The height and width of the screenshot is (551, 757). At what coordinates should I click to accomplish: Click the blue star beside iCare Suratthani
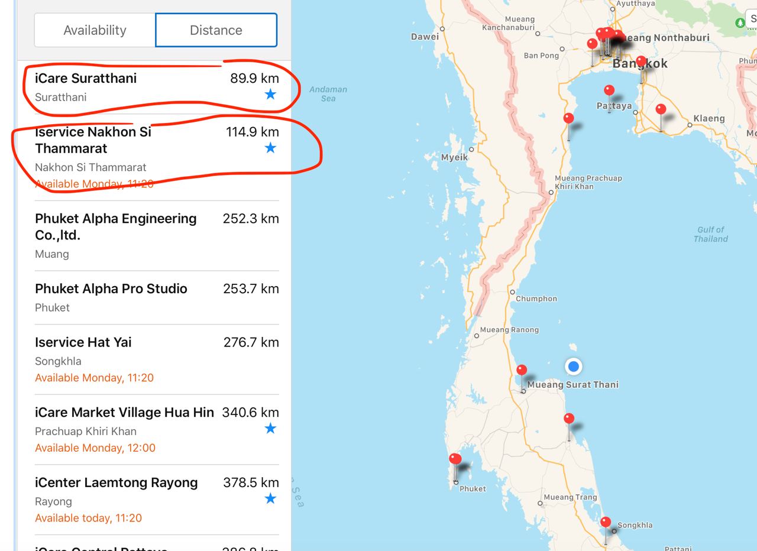(270, 94)
